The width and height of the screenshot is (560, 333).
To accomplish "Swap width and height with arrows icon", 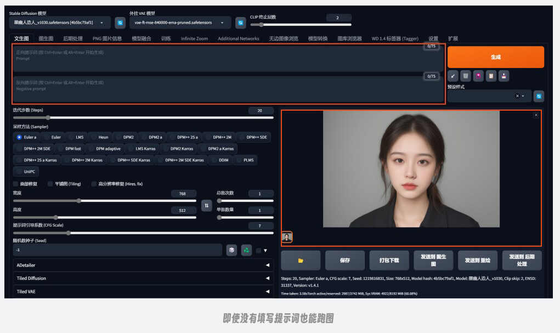I will coord(207,205).
